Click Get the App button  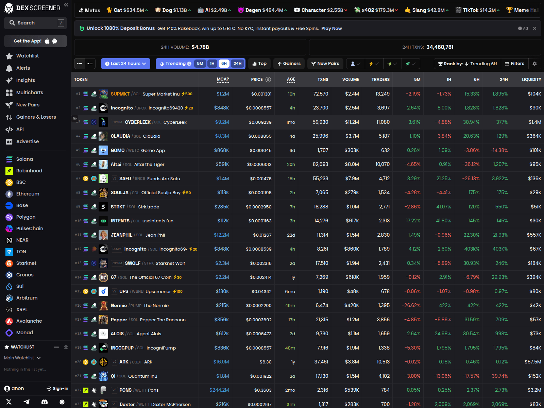pyautogui.click(x=35, y=41)
